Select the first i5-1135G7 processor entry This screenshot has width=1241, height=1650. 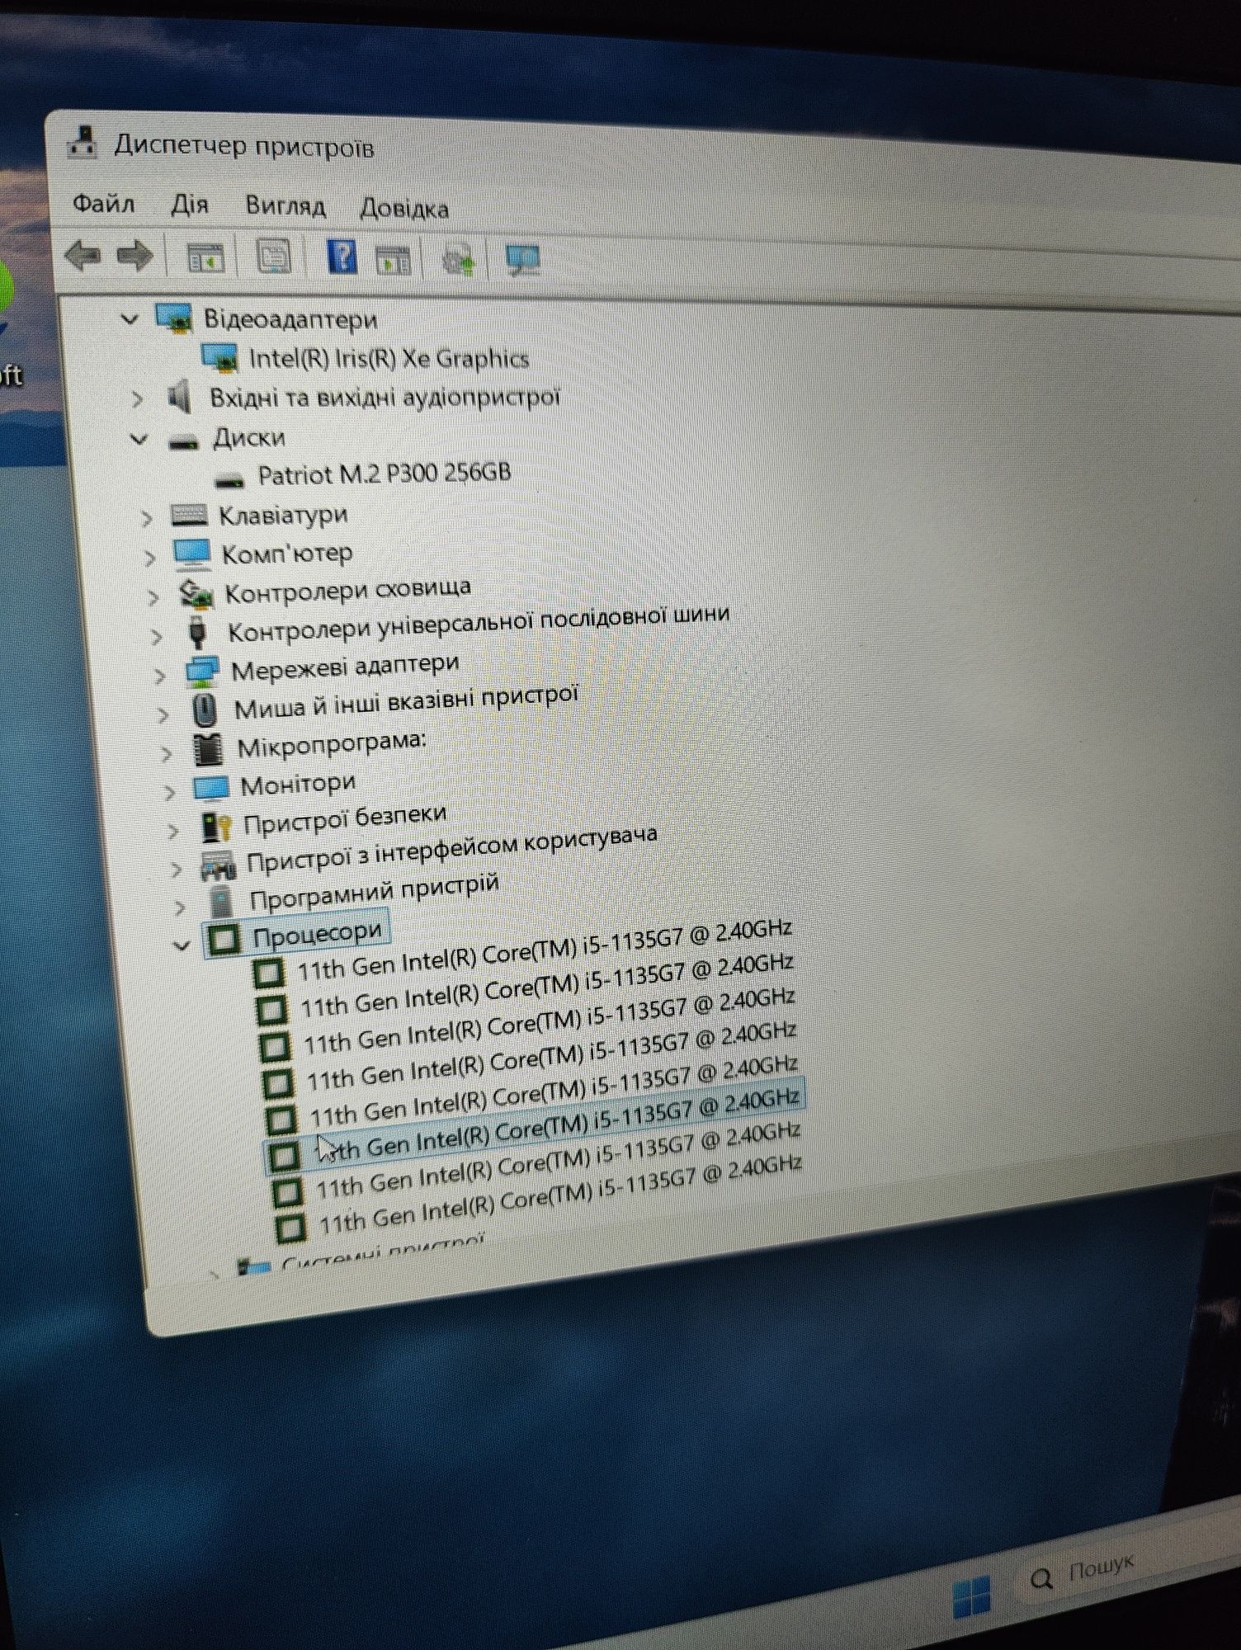coord(544,950)
